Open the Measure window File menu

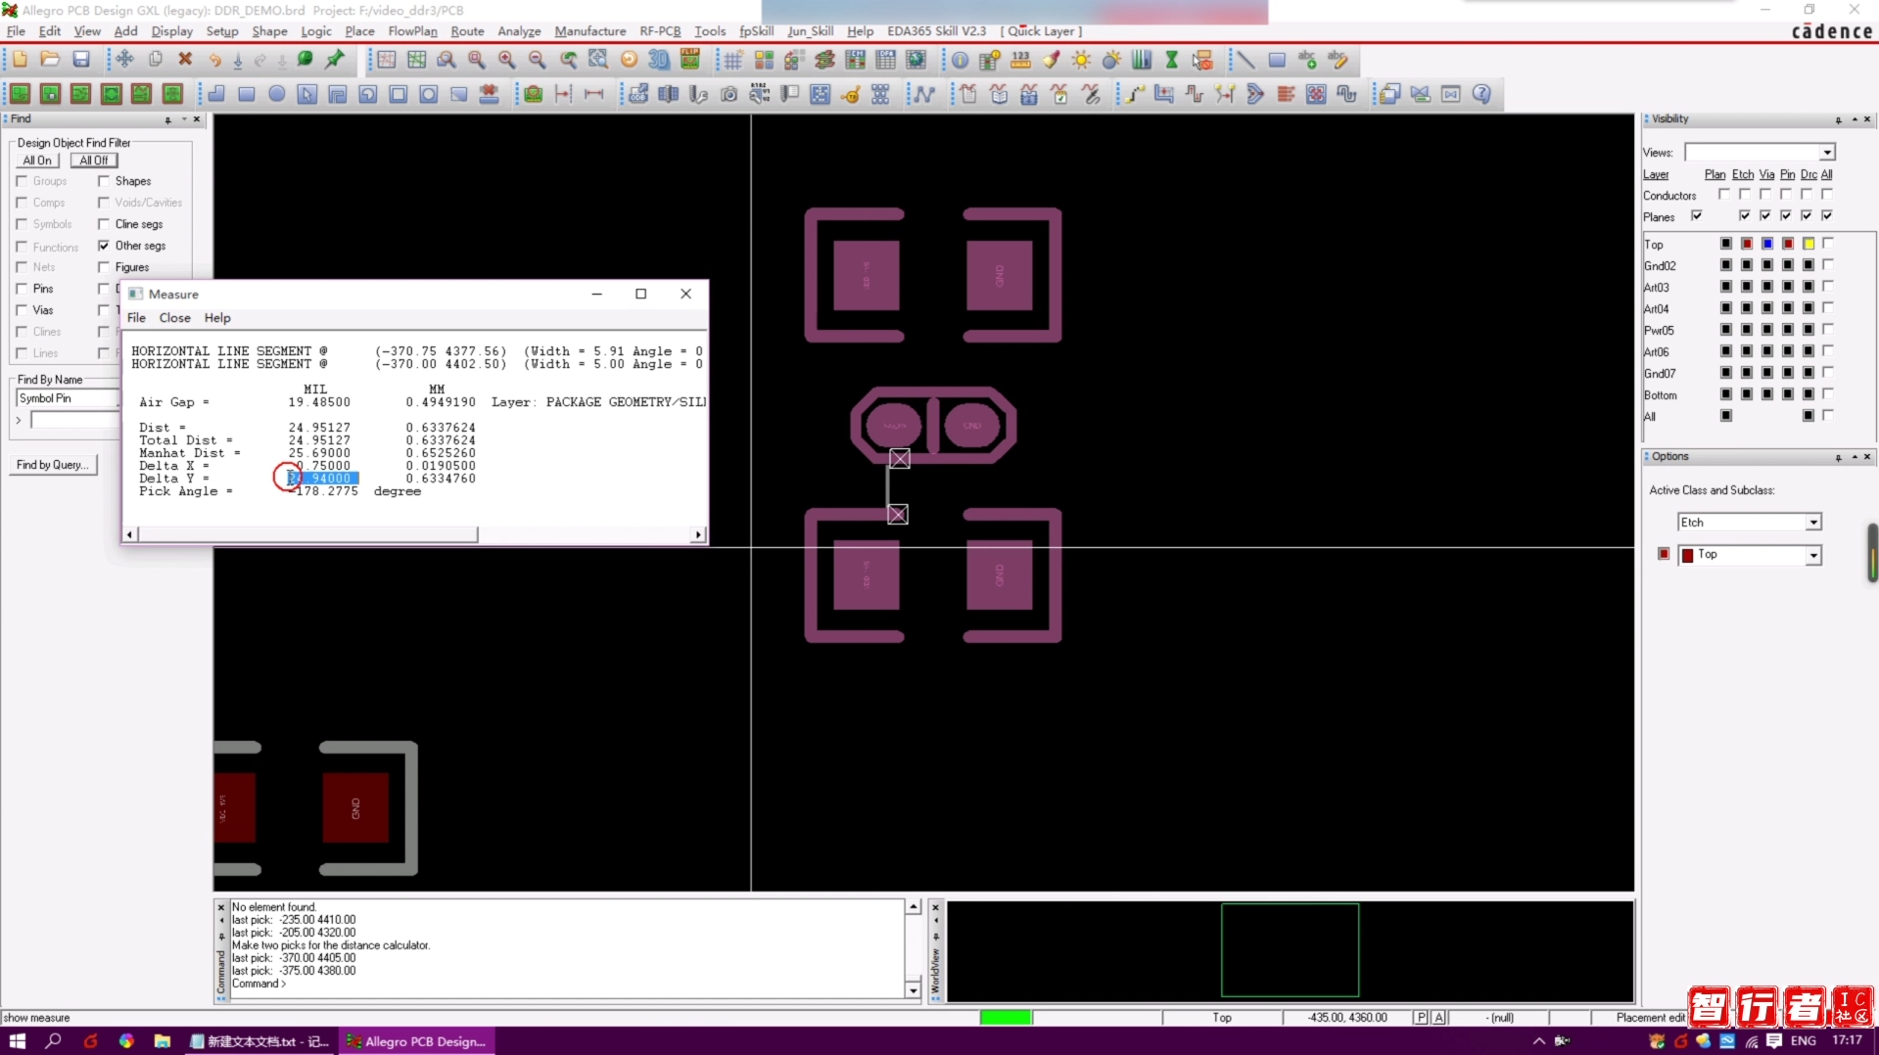coord(136,318)
